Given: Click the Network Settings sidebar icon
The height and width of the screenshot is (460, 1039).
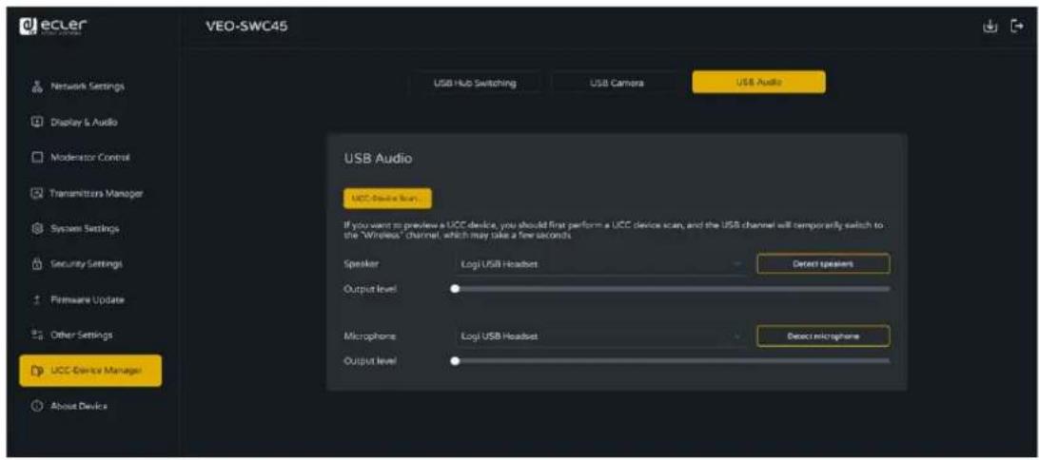Looking at the screenshot, I should 38,86.
